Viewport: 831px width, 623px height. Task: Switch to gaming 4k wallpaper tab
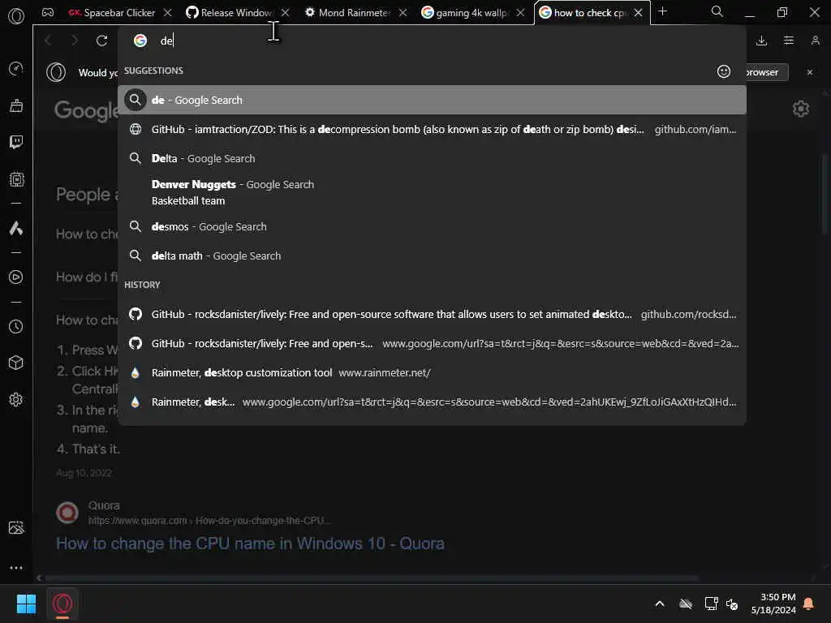[x=465, y=13]
